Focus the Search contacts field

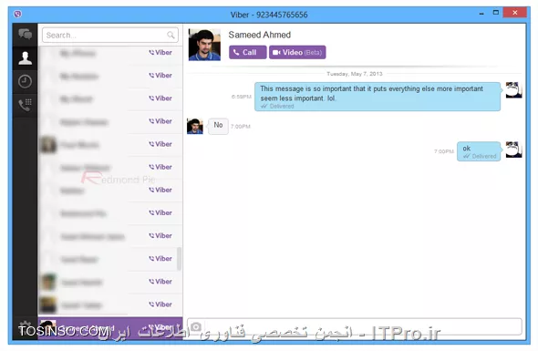tap(110, 35)
